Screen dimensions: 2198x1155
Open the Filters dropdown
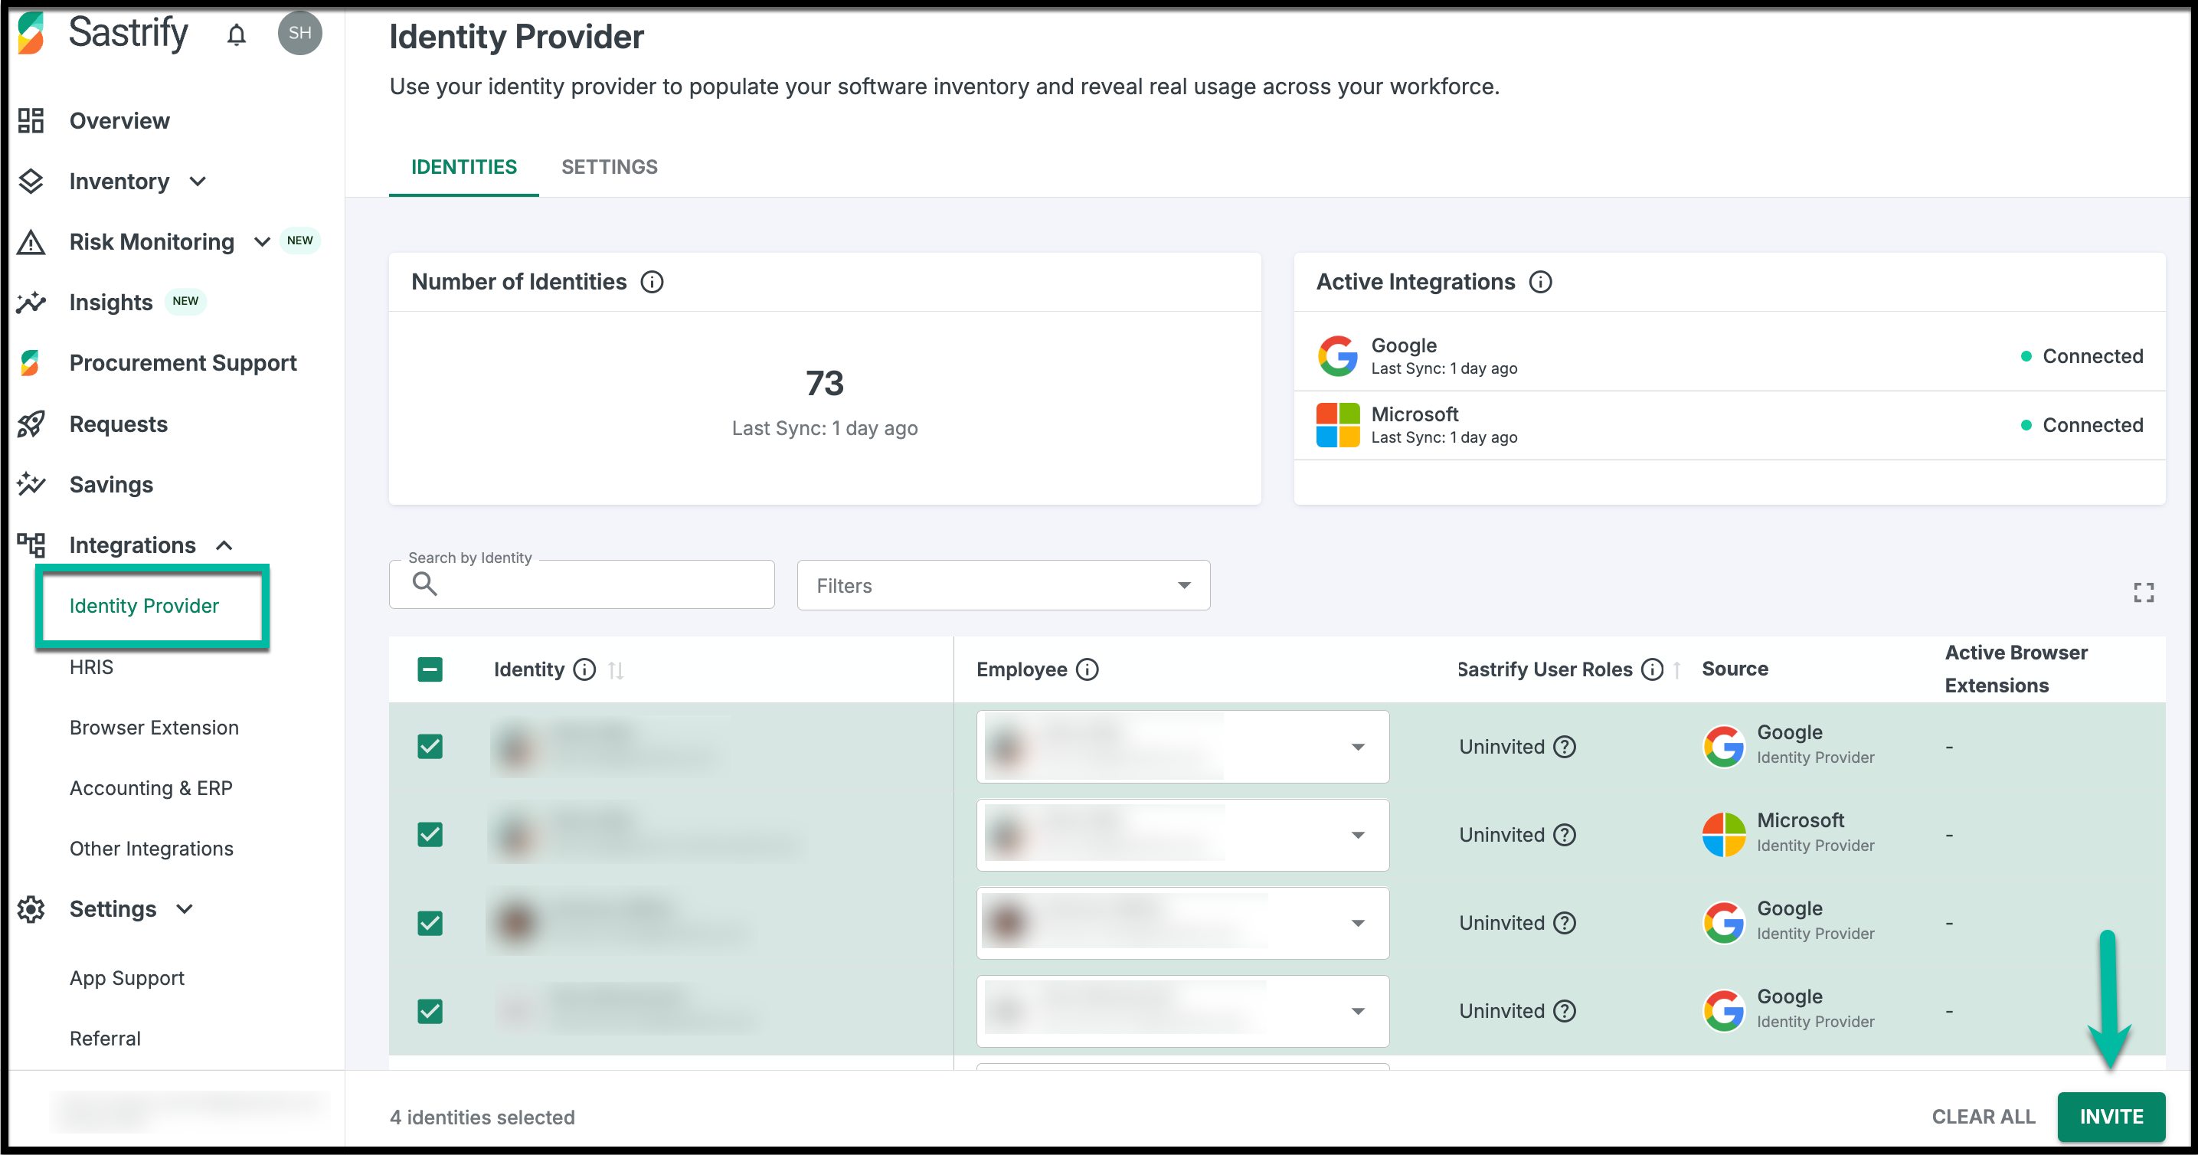(x=1003, y=585)
